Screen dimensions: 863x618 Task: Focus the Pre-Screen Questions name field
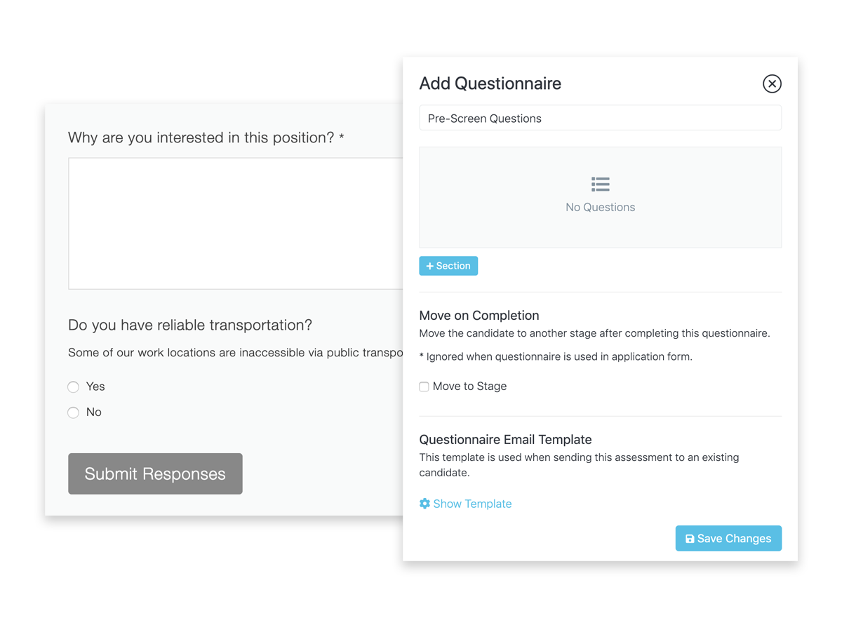(600, 118)
